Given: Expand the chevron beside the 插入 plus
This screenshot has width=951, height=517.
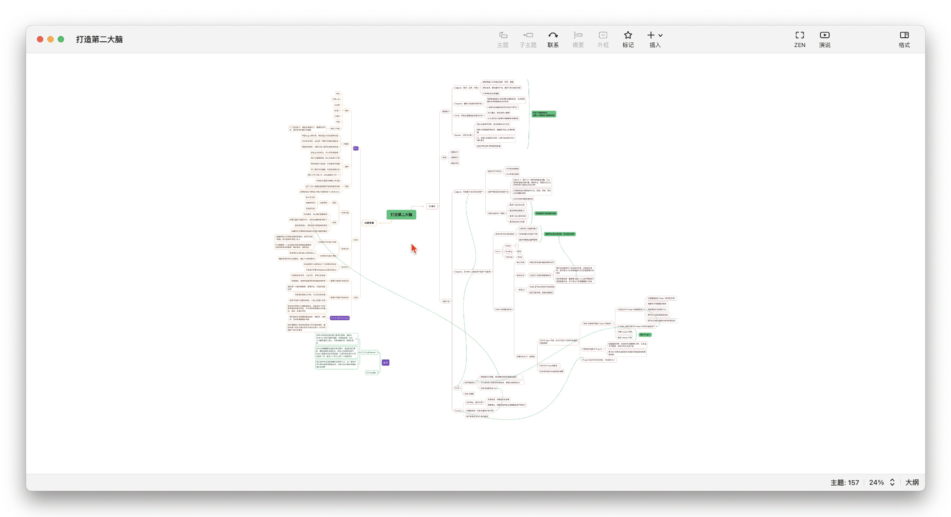Looking at the screenshot, I should click(660, 36).
